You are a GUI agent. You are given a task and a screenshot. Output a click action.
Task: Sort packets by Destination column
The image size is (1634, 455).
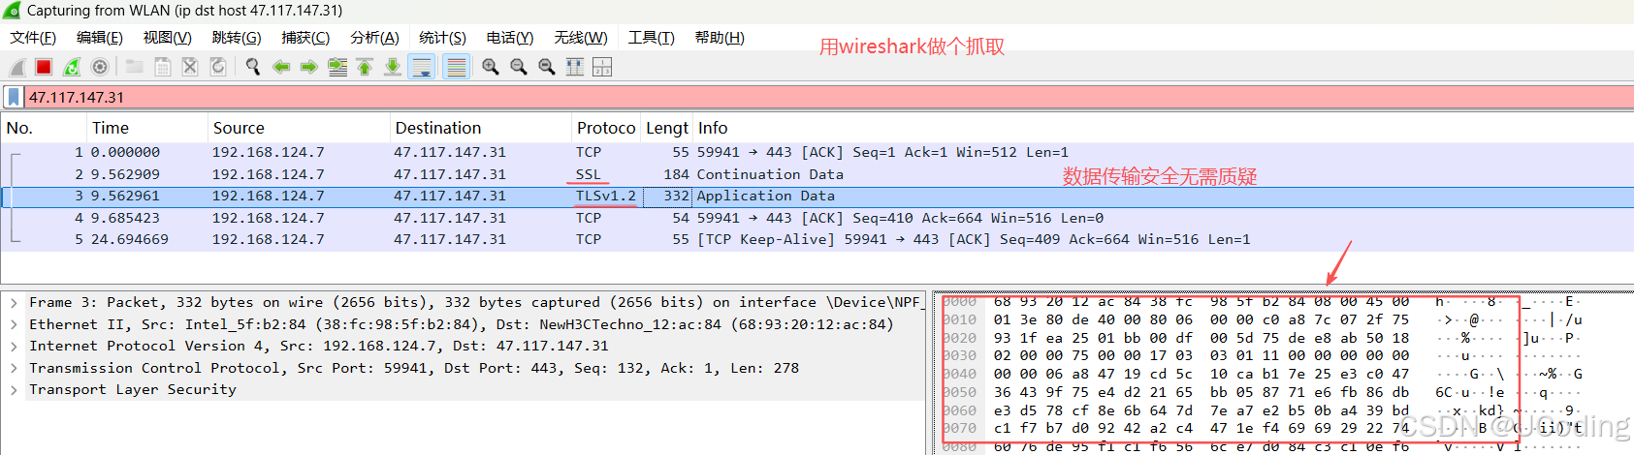479,128
